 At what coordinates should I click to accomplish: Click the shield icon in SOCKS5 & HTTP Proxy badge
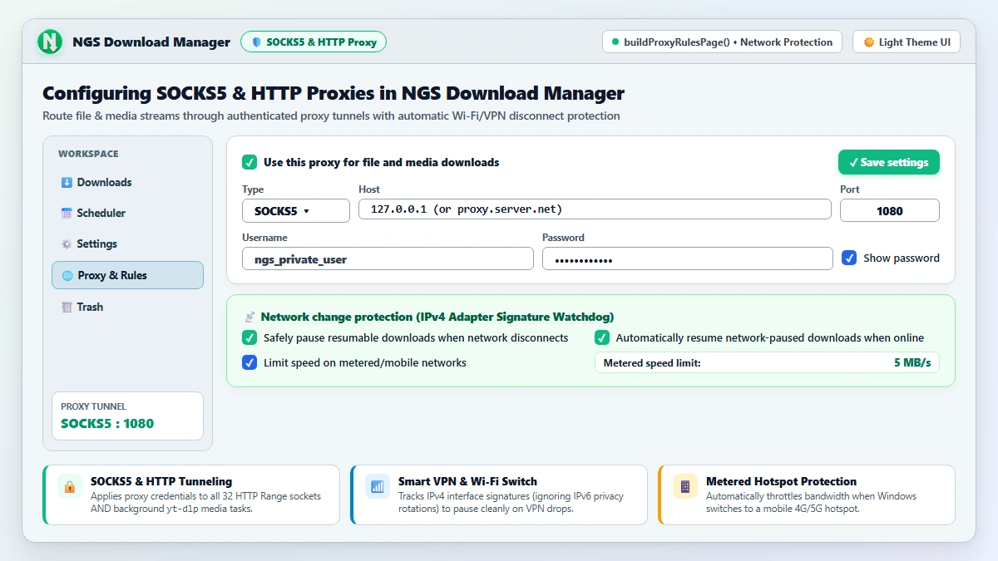(x=256, y=42)
